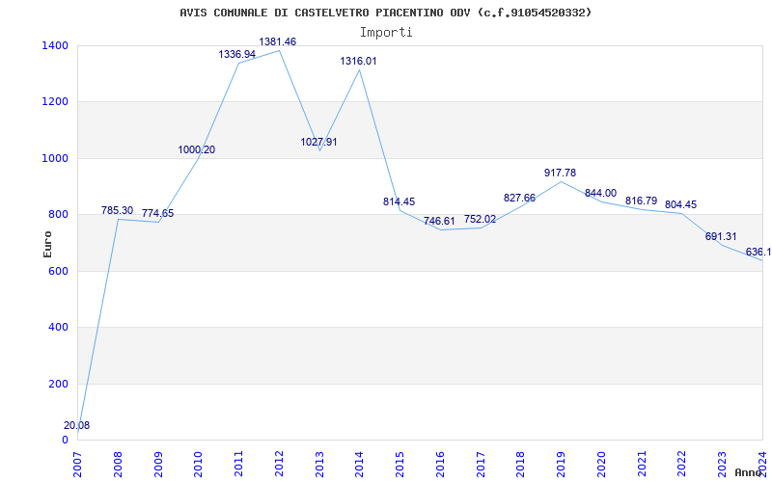
Task: Click the 774.65 data label
Action: click(x=157, y=213)
